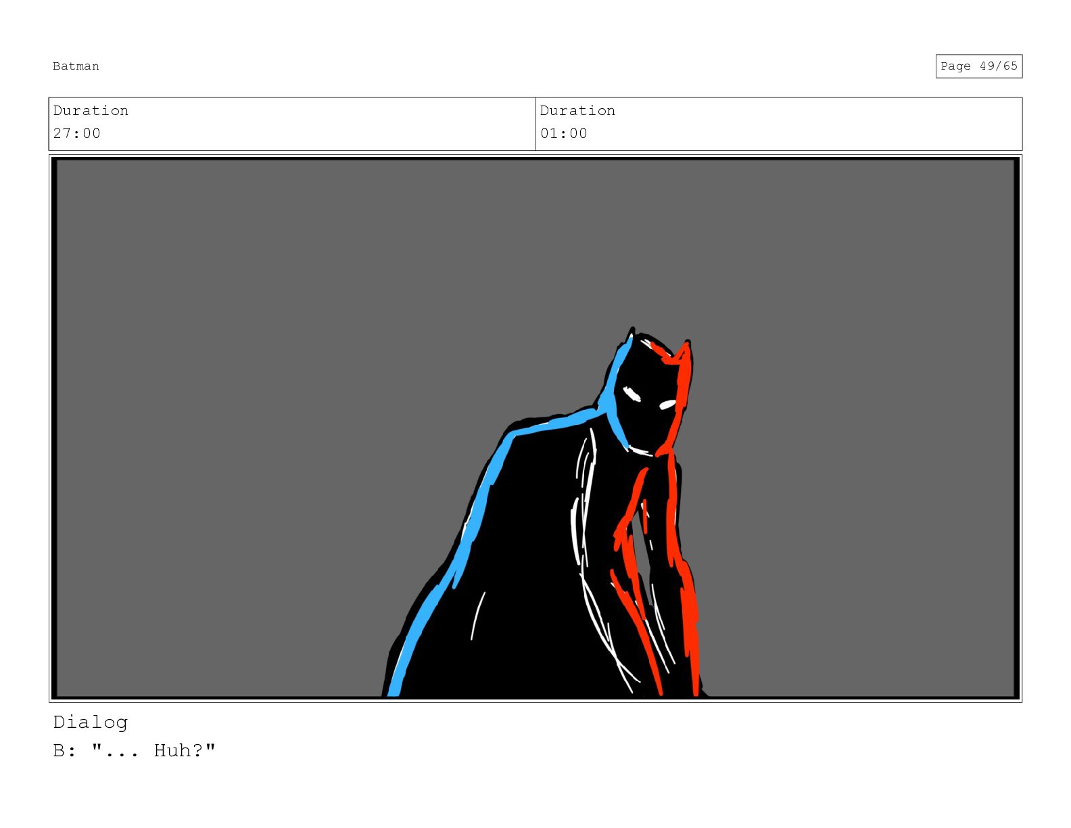Click the Duration cell reading '01:00'
This screenshot has width=1071, height=828.
[x=779, y=124]
